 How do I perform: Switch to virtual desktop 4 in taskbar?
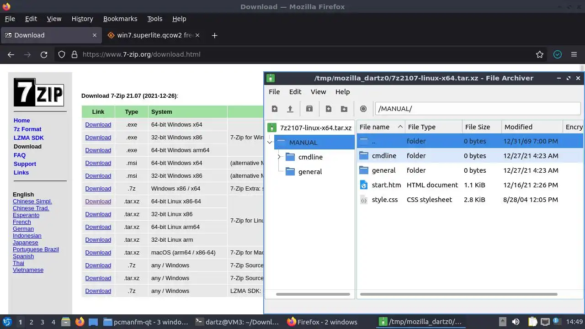click(53, 322)
